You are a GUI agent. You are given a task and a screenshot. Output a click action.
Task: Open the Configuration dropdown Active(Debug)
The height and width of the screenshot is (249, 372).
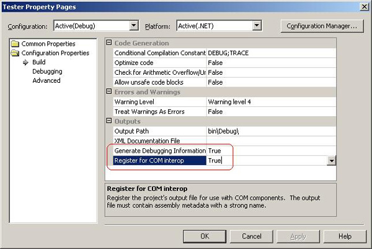pyautogui.click(x=134, y=25)
